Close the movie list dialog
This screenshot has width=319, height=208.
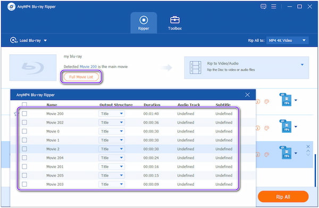(x=247, y=95)
